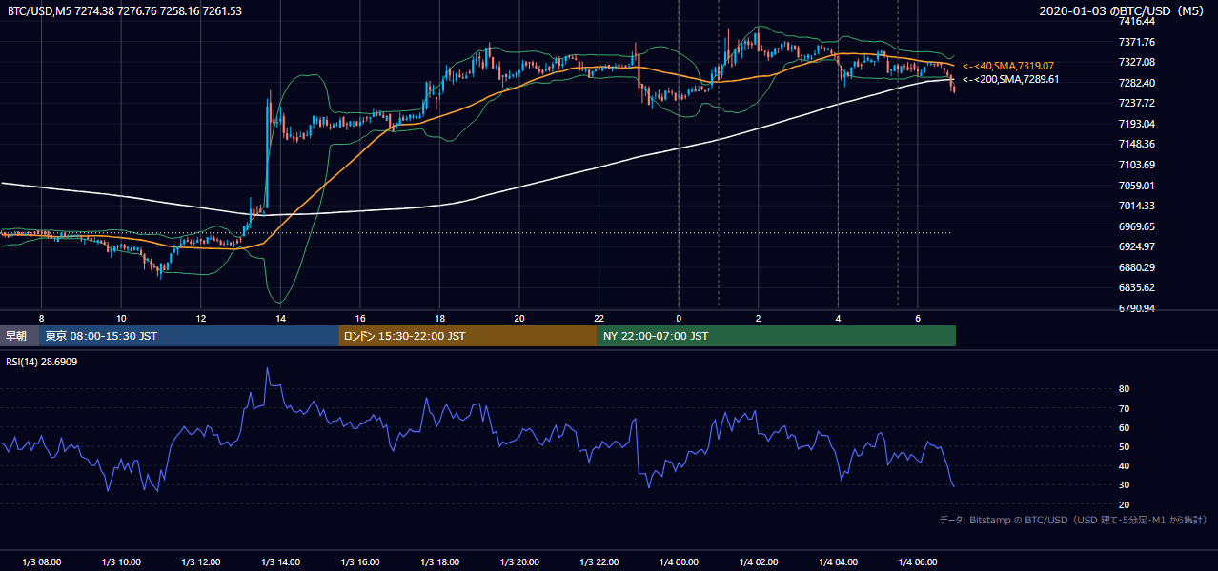Select the ロンドン 15:30-22:00 JST session bar
The height and width of the screenshot is (571, 1218).
point(467,336)
